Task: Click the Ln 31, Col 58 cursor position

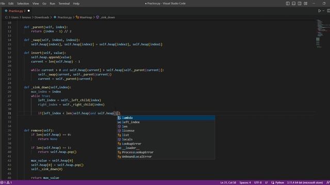Action: (x=228, y=182)
